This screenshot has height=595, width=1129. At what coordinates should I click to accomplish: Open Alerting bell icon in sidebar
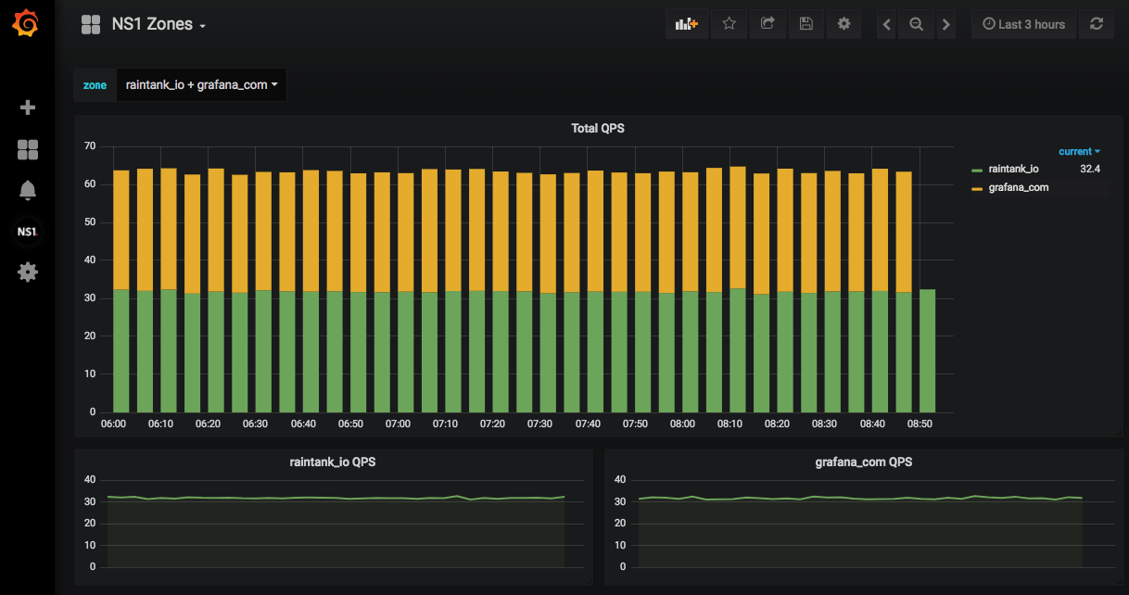[28, 190]
